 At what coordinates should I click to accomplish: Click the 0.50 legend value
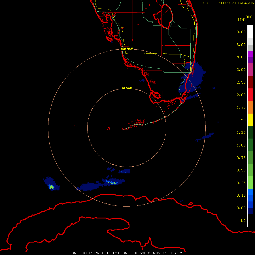pos(241,170)
